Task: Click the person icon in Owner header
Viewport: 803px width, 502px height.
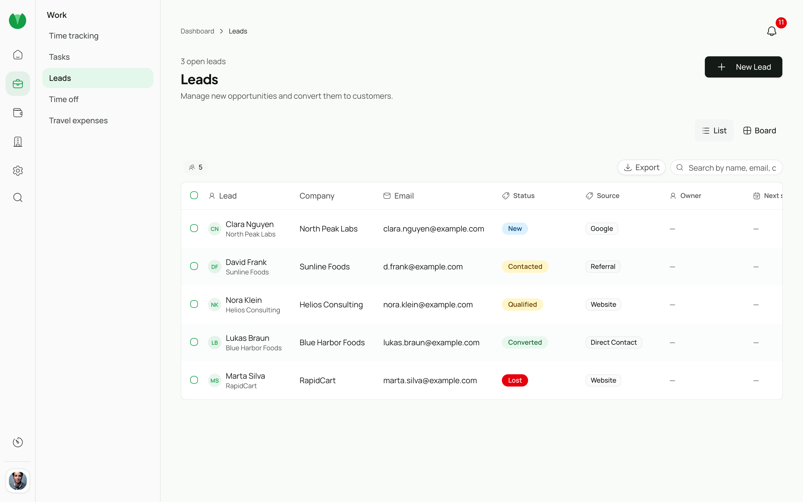Action: [x=673, y=196]
